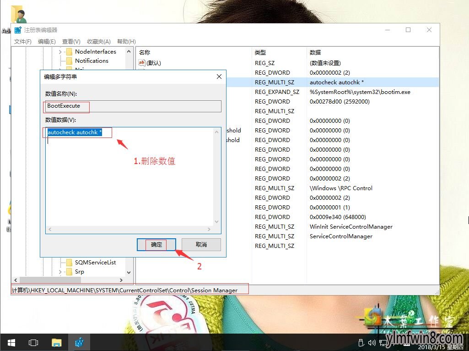Image resolution: width=469 pixels, height=351 pixels.
Task: Open the 编辑(E) menu
Action: click(47, 41)
